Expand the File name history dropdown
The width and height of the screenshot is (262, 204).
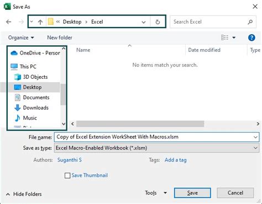[x=255, y=137]
